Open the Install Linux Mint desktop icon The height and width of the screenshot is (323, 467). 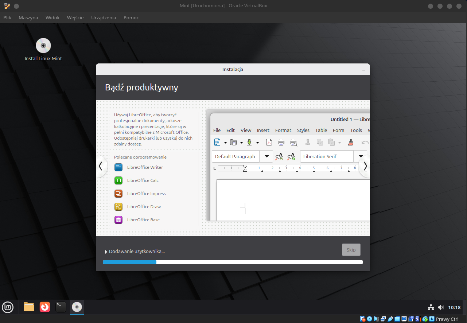(x=43, y=50)
